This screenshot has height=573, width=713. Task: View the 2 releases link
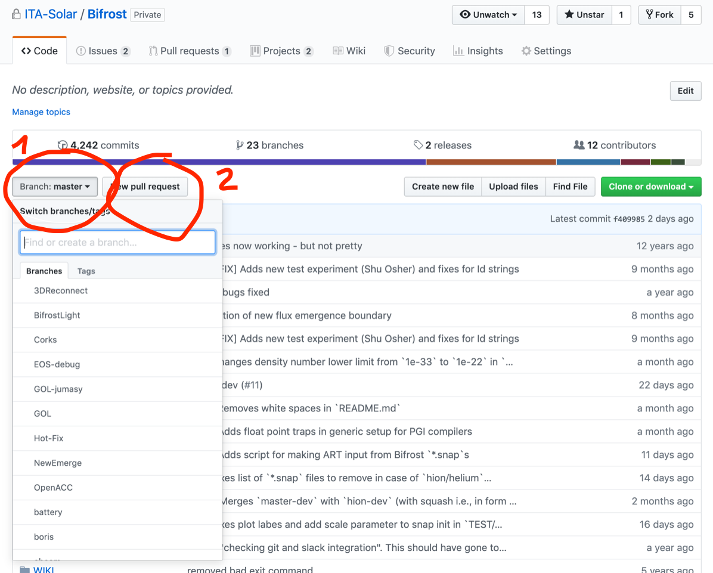click(442, 145)
